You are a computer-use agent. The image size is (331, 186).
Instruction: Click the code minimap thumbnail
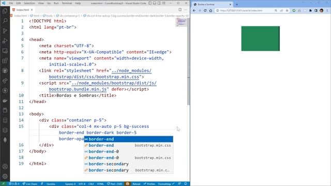pos(181,22)
